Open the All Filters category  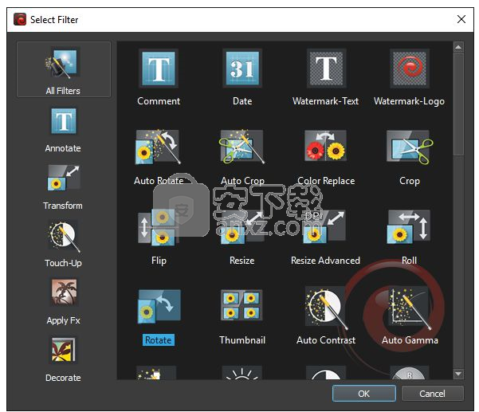[x=63, y=70]
